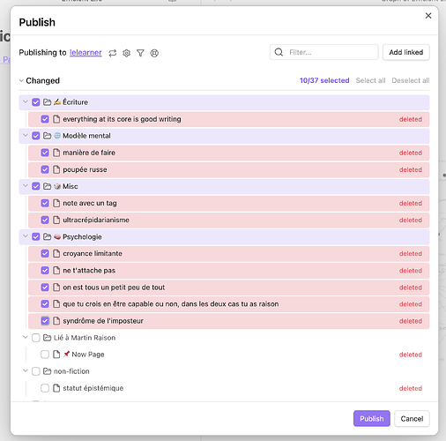Open the lelearner site link
The image size is (446, 441).
85,53
